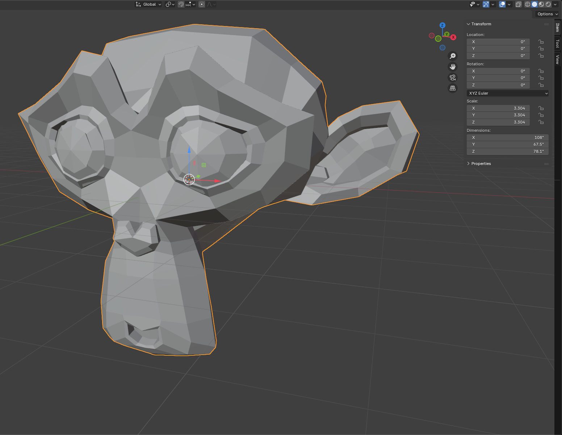Click the Scale X 3.304 field

coord(498,108)
